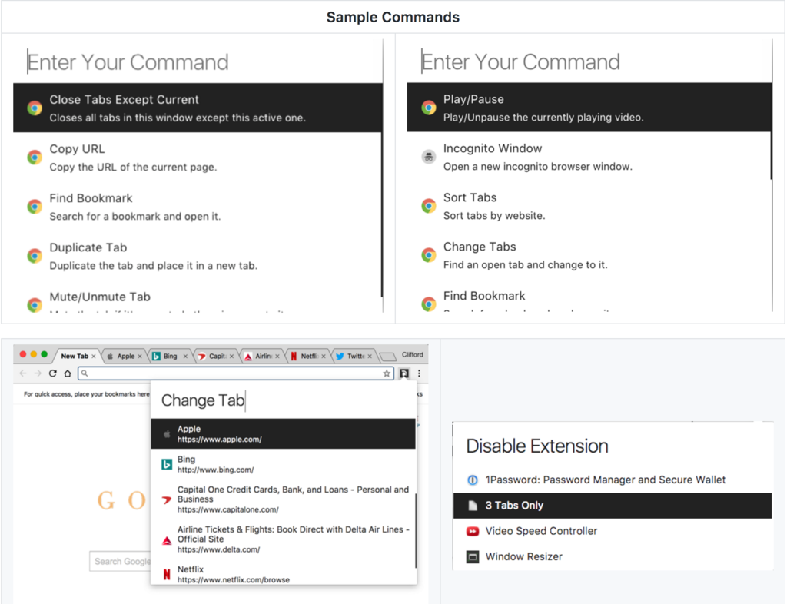787x604 pixels.
Task: Click the 3 Tabs Only page icon
Action: tap(473, 506)
